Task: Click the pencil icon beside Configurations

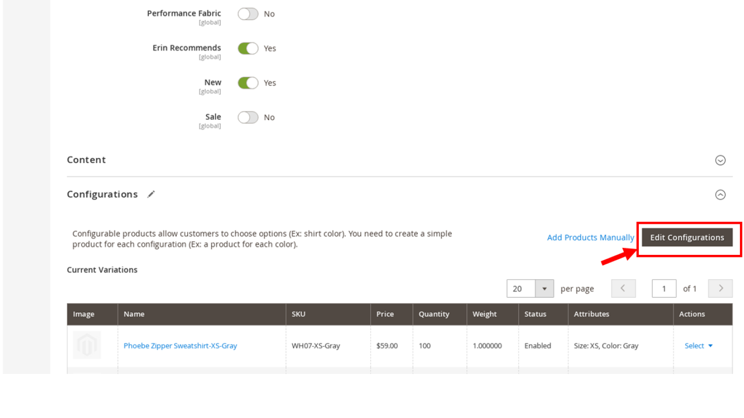Action: point(151,194)
